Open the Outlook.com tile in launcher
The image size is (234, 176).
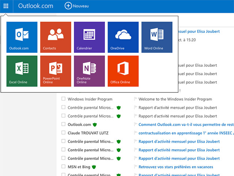click(22, 37)
